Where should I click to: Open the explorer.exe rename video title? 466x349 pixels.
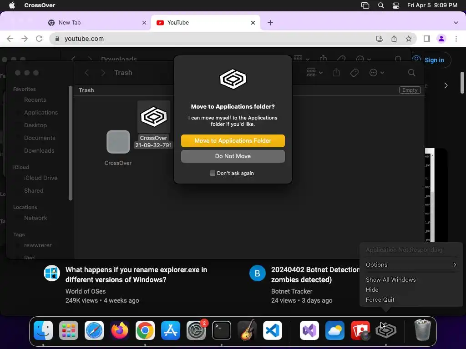(x=136, y=274)
